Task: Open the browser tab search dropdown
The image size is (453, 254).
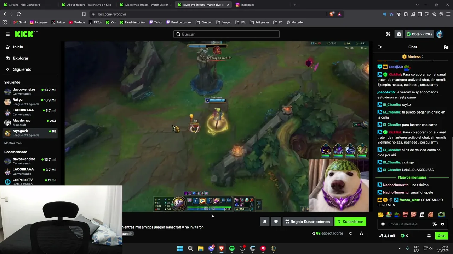Action: [x=417, y=5]
